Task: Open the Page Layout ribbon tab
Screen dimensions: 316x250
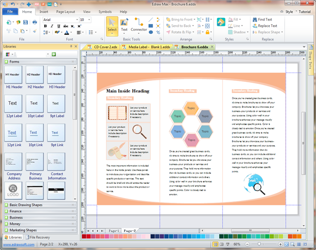Action: coord(66,11)
